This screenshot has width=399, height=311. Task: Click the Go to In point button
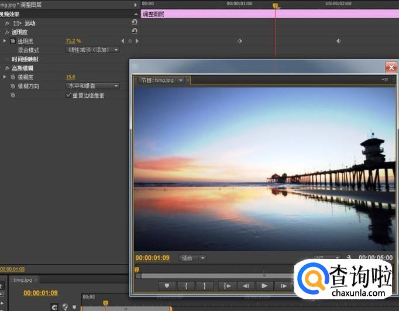point(226,286)
